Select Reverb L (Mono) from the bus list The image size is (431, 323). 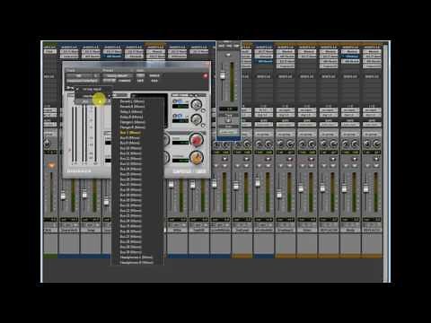pos(132,101)
